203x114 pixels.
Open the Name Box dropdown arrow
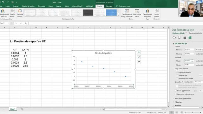pos(8,23)
